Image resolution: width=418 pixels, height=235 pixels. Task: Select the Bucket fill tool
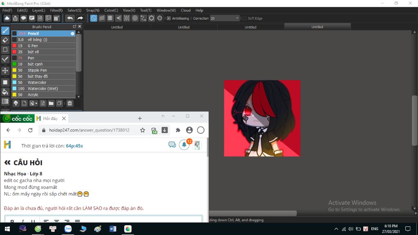pos(5,92)
